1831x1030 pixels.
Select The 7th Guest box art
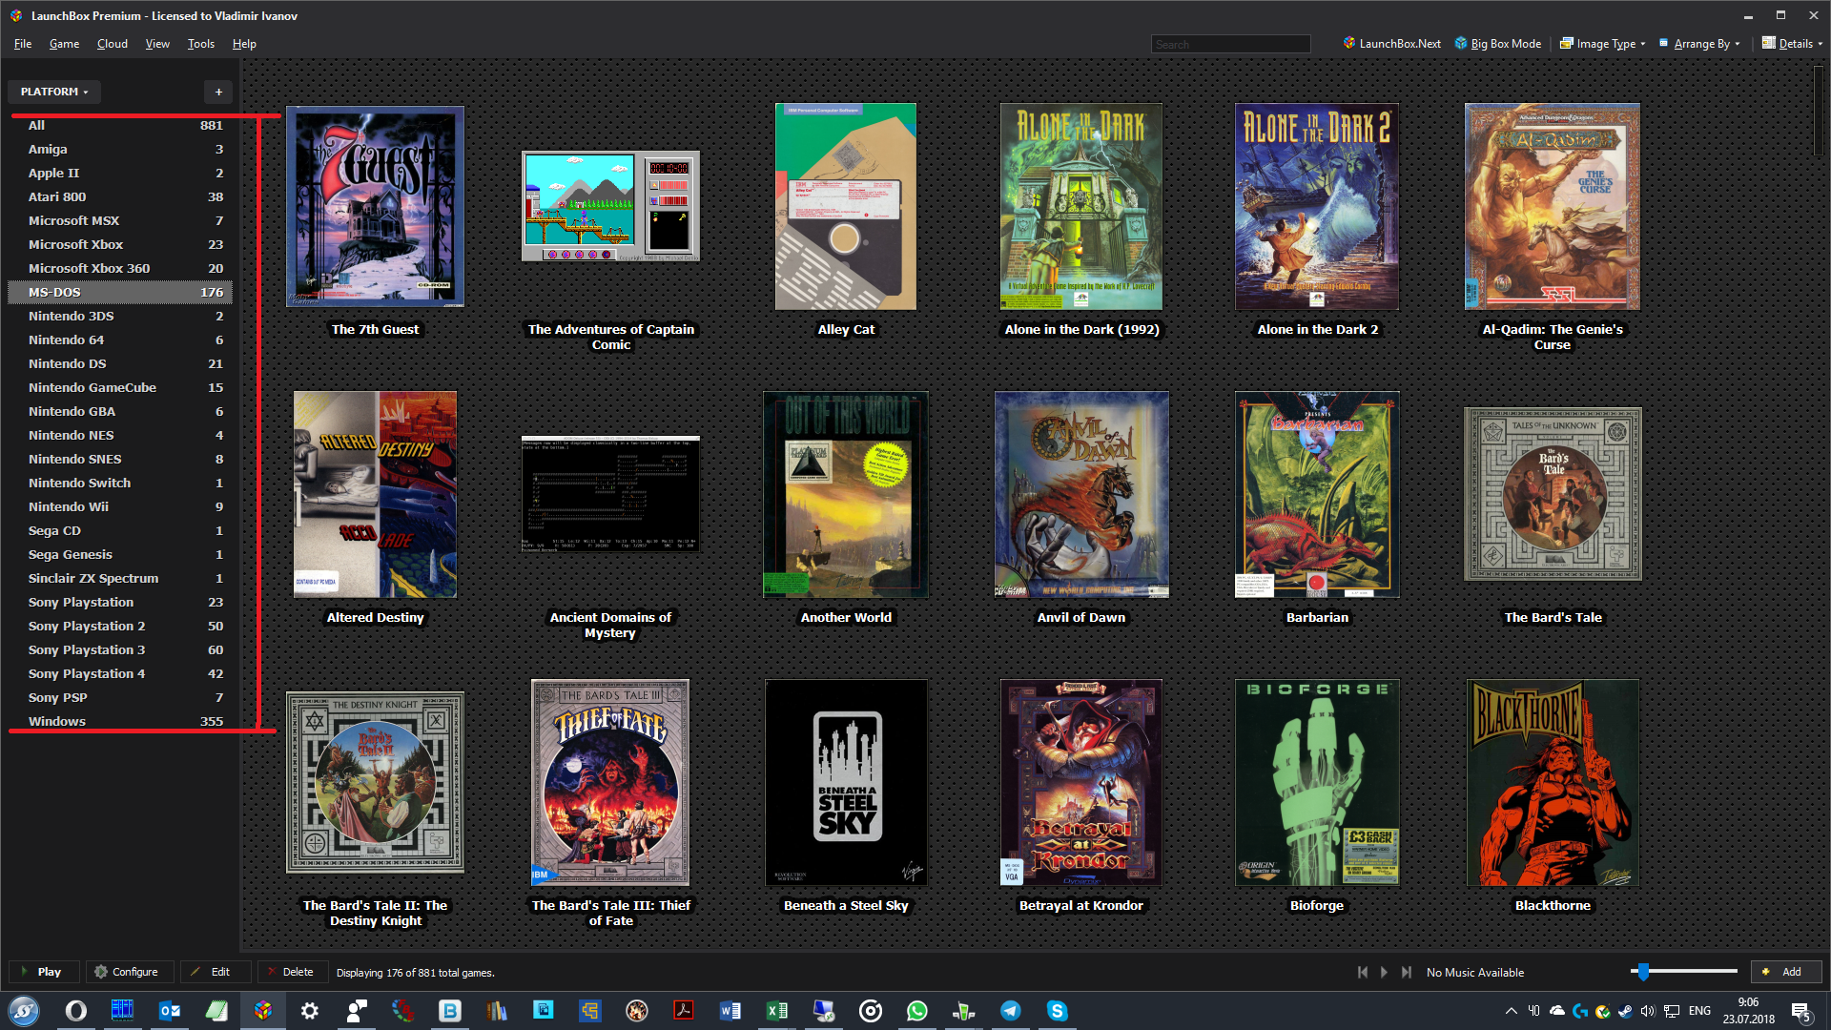coord(375,206)
